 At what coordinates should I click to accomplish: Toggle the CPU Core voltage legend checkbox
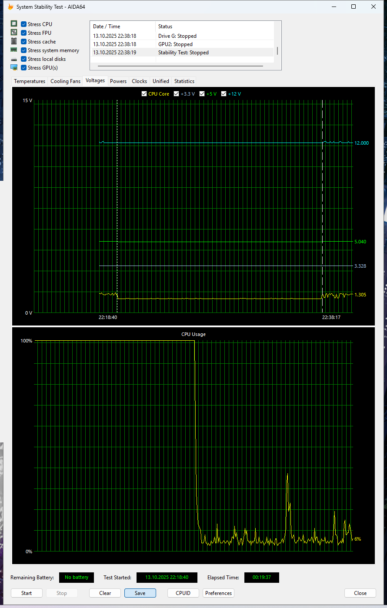point(143,93)
